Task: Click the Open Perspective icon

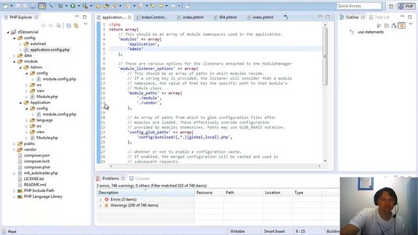Action: click(x=391, y=6)
